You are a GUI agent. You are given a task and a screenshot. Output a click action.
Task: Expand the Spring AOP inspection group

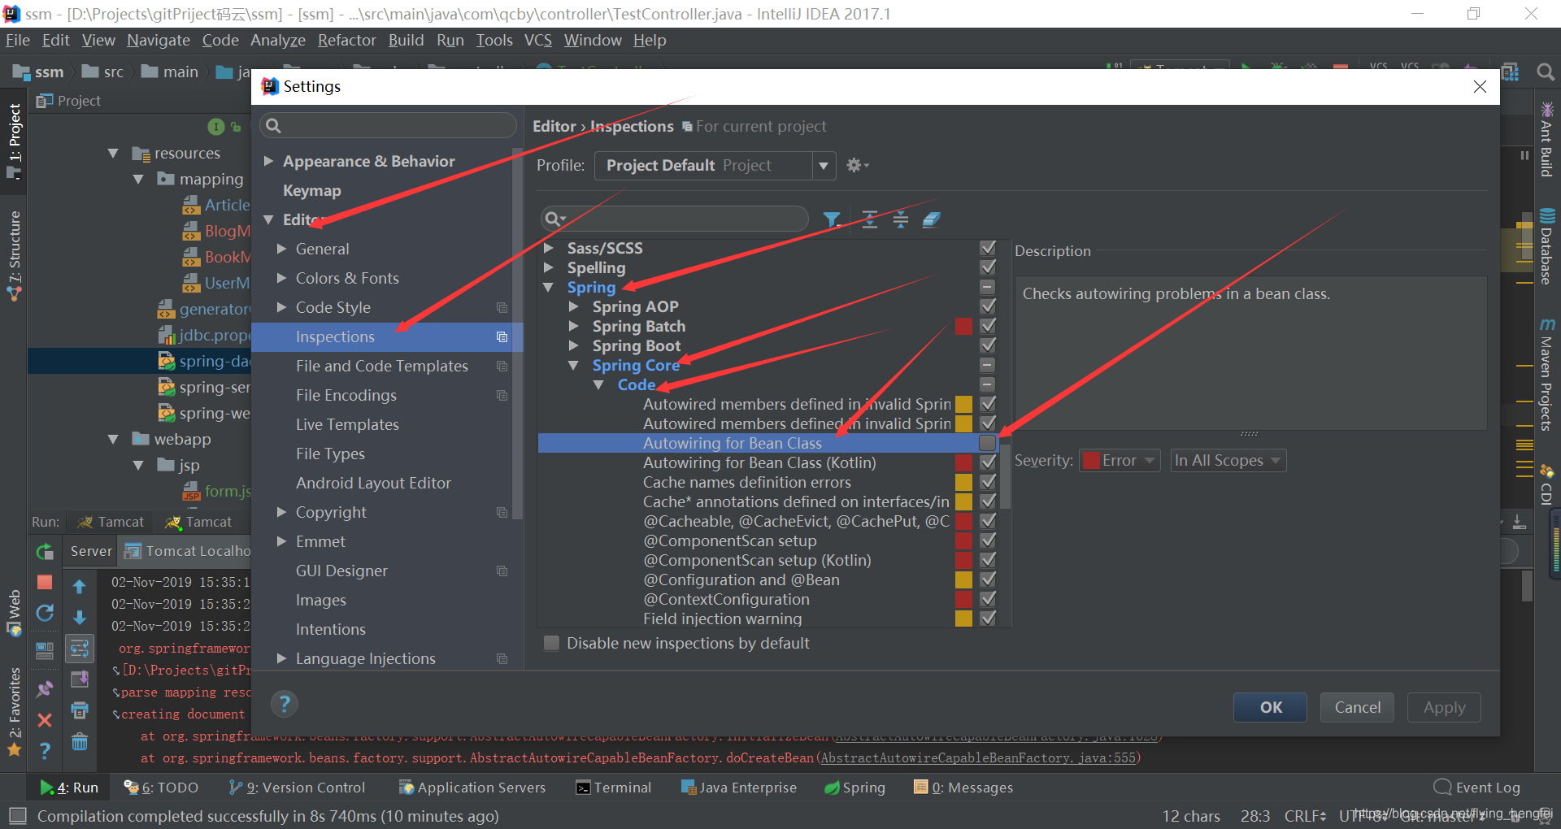tap(574, 306)
